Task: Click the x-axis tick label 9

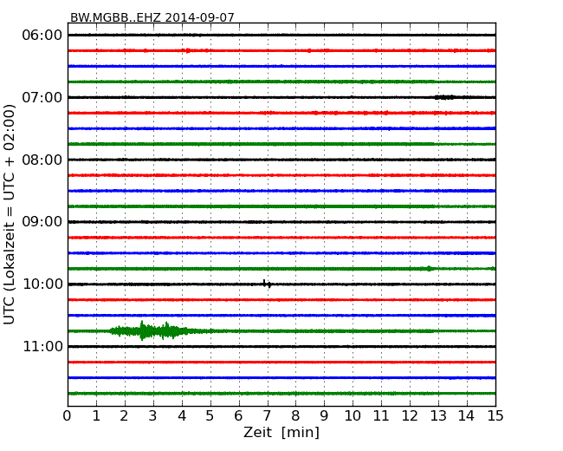Action: [324, 416]
